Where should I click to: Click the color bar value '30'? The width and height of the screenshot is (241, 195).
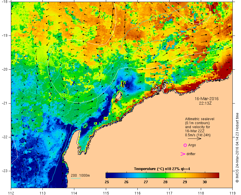[x=205, y=182]
